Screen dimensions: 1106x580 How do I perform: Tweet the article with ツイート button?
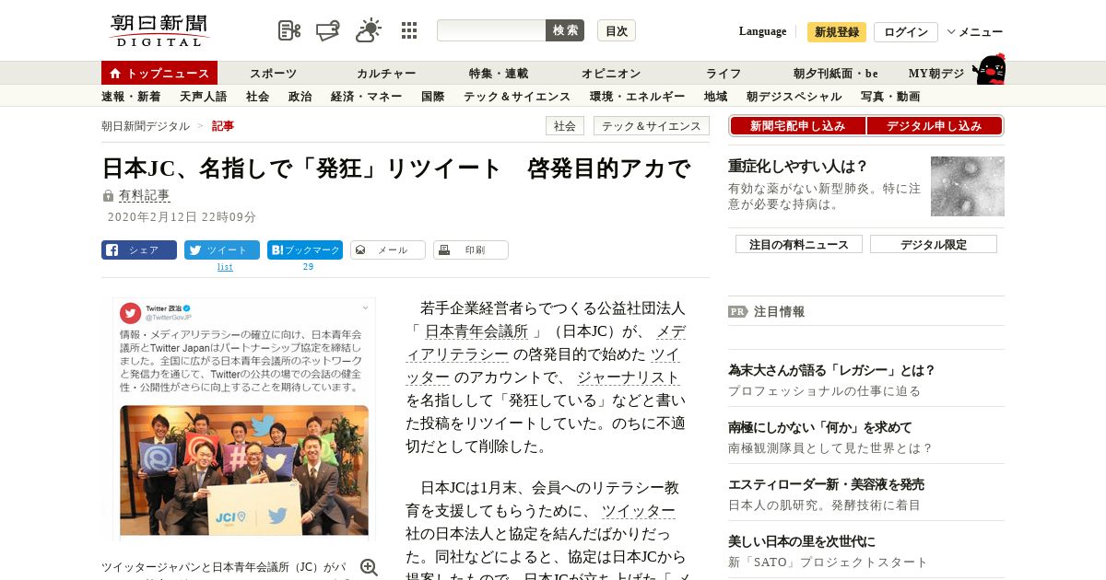point(222,249)
